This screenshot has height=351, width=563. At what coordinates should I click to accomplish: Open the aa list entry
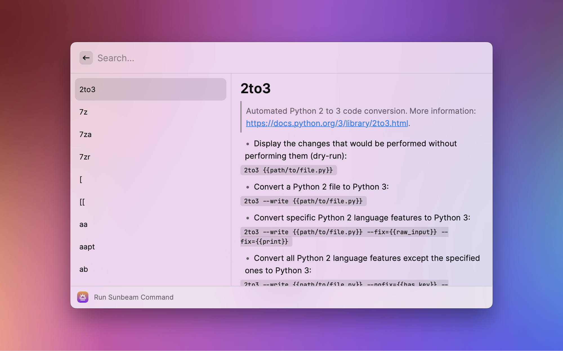(150, 224)
